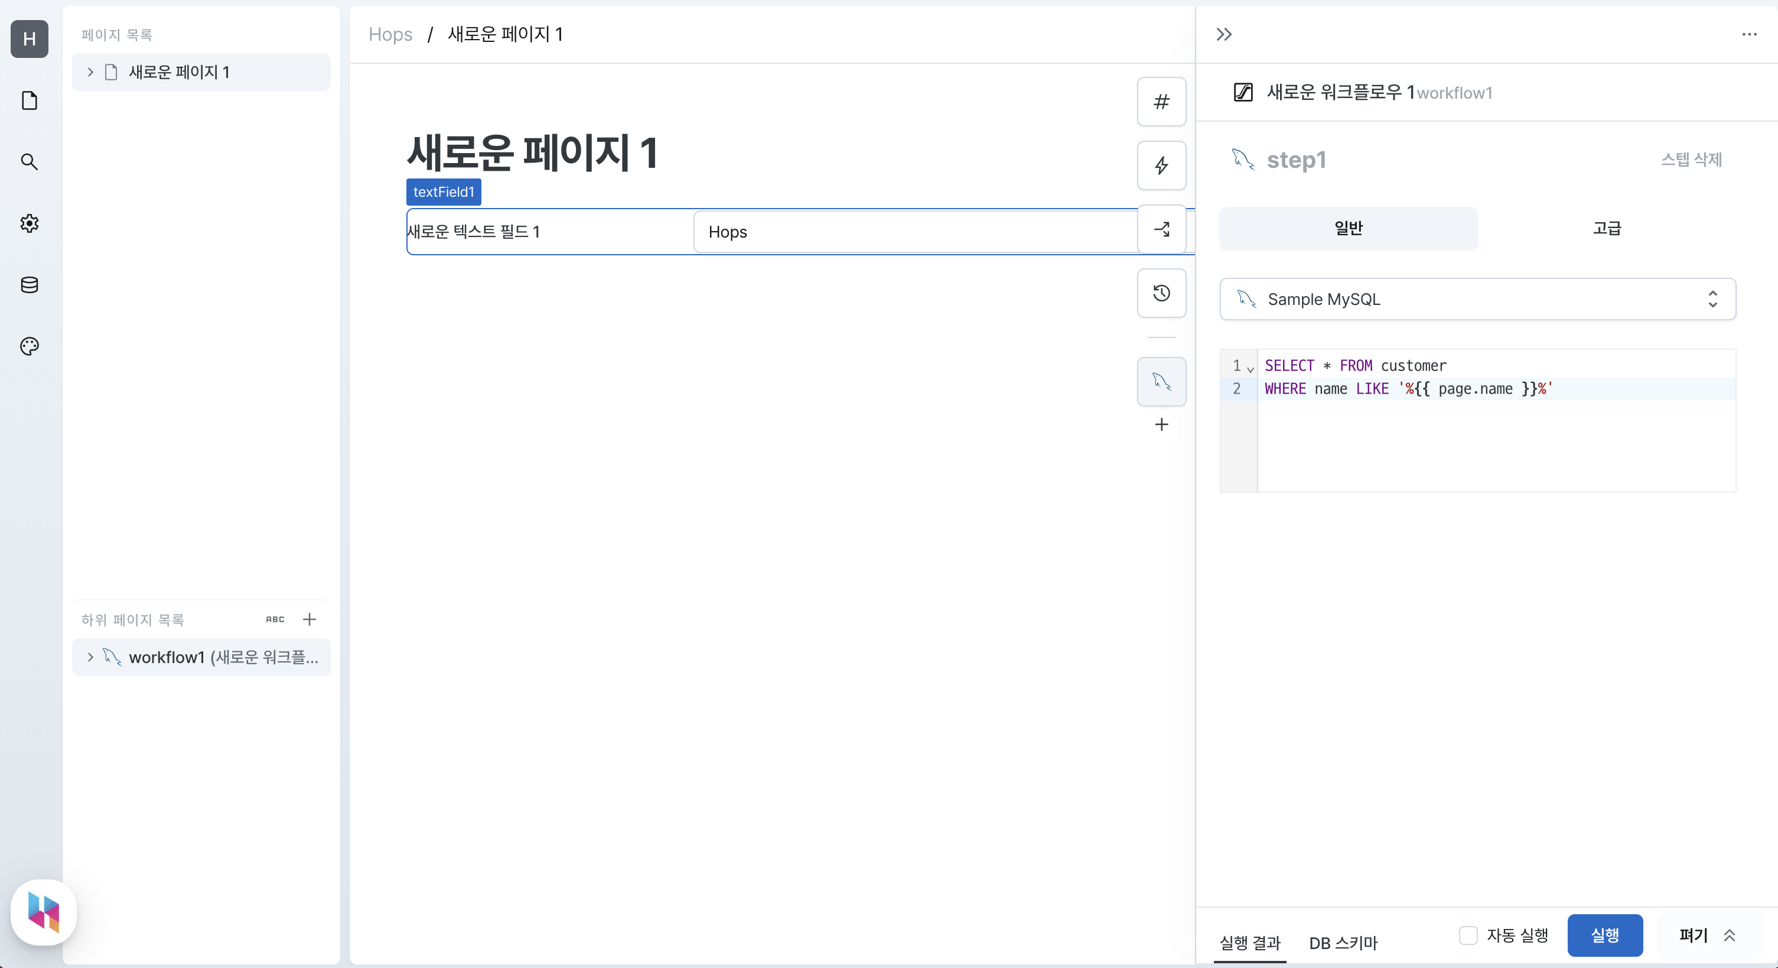Click the 스텝 삭제 delete step link
Image resolution: width=1778 pixels, height=968 pixels.
coord(1691,160)
